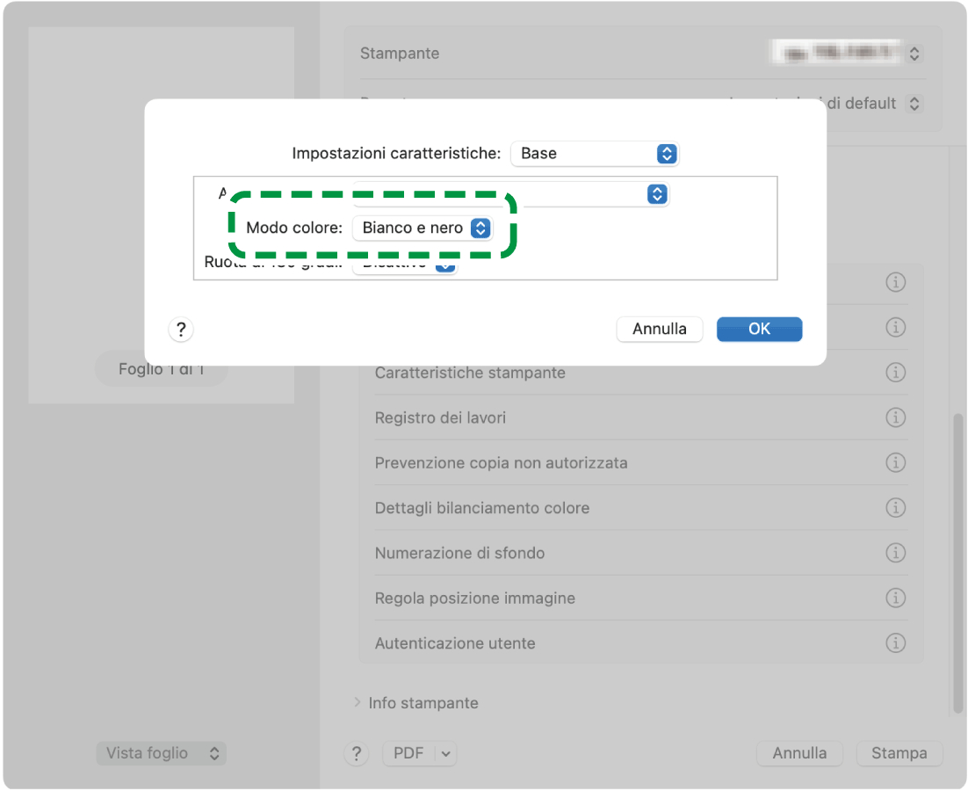Viewport: 968px width, 791px height.
Task: Click Annulla in the print dialog
Action: click(799, 753)
